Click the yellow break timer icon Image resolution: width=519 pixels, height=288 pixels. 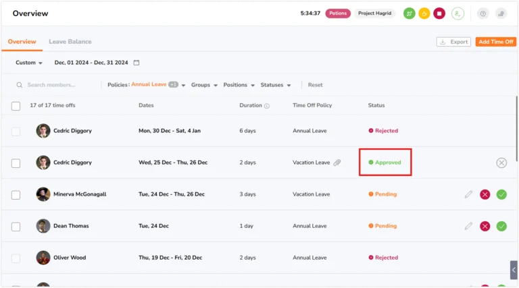coord(424,13)
